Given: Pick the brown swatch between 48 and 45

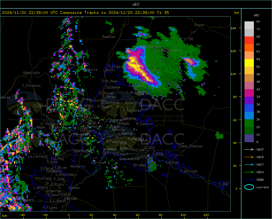Looking at the screenshot, I should [249, 78].
